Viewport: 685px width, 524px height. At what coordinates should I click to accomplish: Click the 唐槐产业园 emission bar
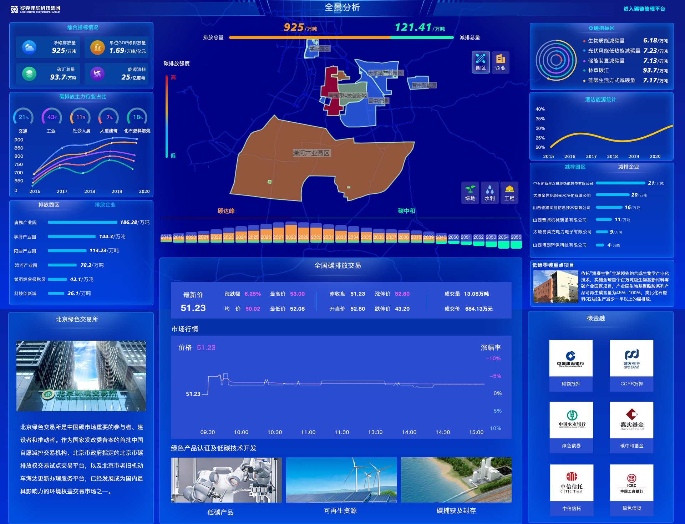(x=82, y=222)
